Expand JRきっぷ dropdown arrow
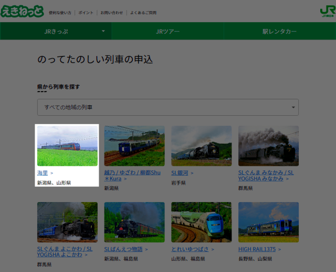The height and width of the screenshot is (272, 336). click(103, 31)
